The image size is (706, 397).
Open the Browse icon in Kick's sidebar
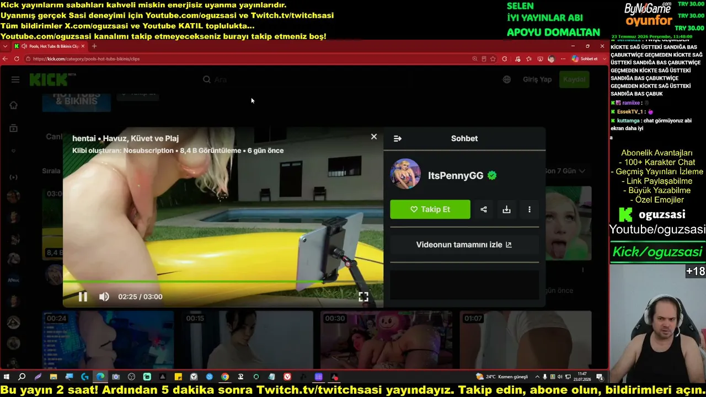[x=14, y=128]
